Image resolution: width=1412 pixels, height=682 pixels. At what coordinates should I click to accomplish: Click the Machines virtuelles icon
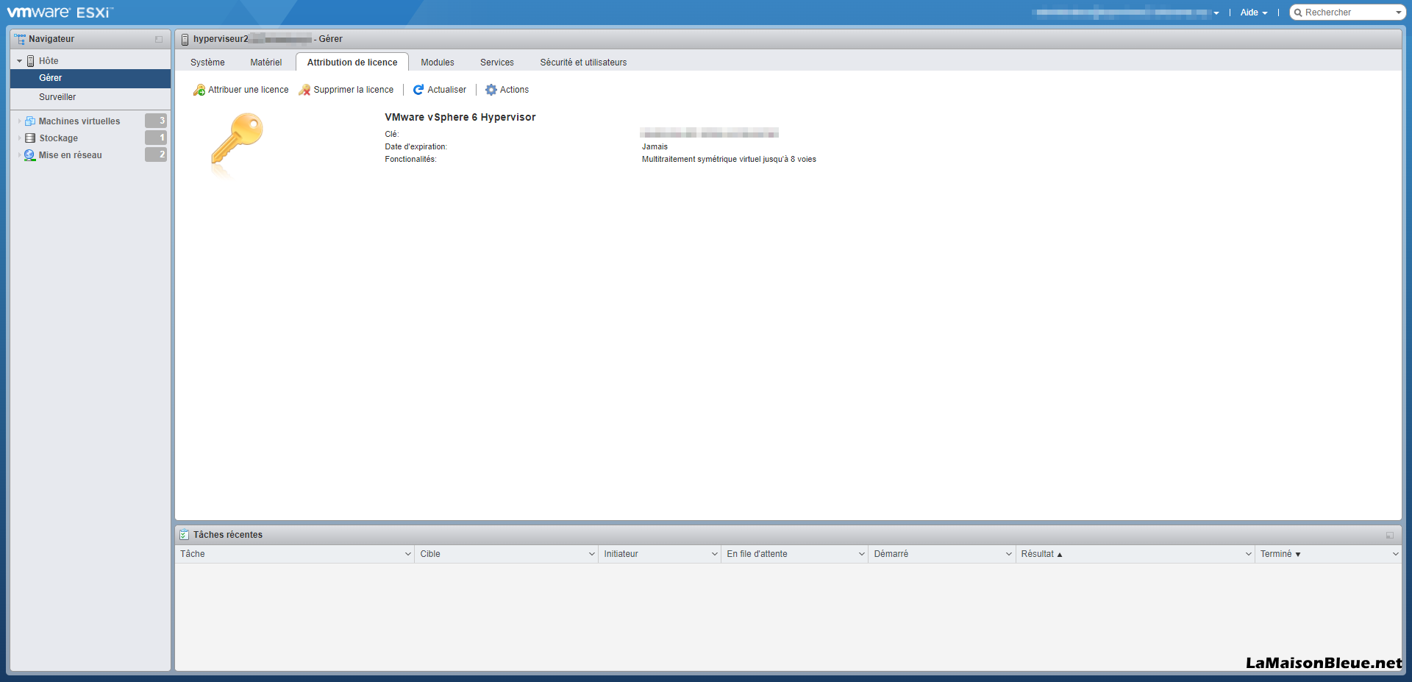click(x=30, y=121)
